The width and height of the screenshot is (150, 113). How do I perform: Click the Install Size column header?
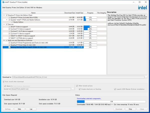pos(79,13)
